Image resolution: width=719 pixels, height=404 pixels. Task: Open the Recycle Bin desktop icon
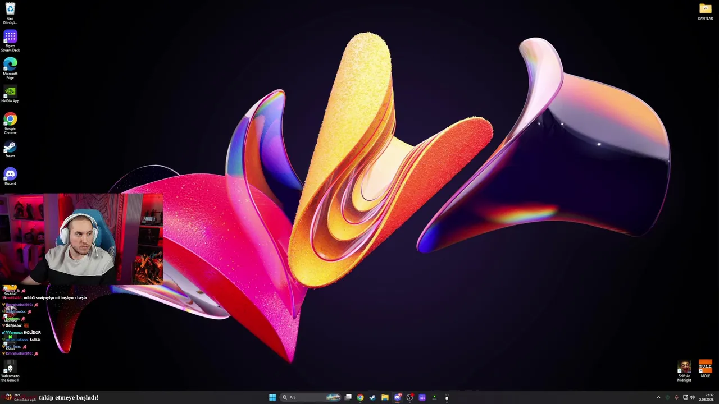pos(10,13)
